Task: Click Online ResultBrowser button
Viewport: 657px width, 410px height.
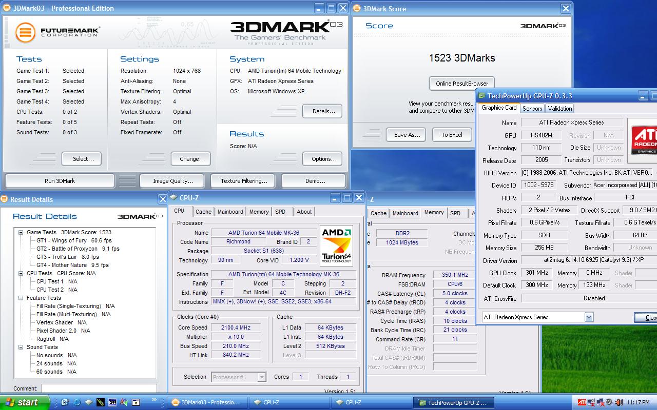Action: 462,84
